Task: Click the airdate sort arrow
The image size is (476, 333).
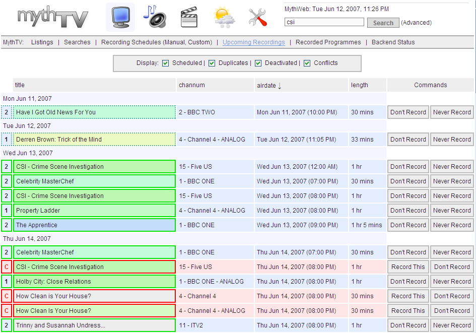Action: [x=280, y=86]
